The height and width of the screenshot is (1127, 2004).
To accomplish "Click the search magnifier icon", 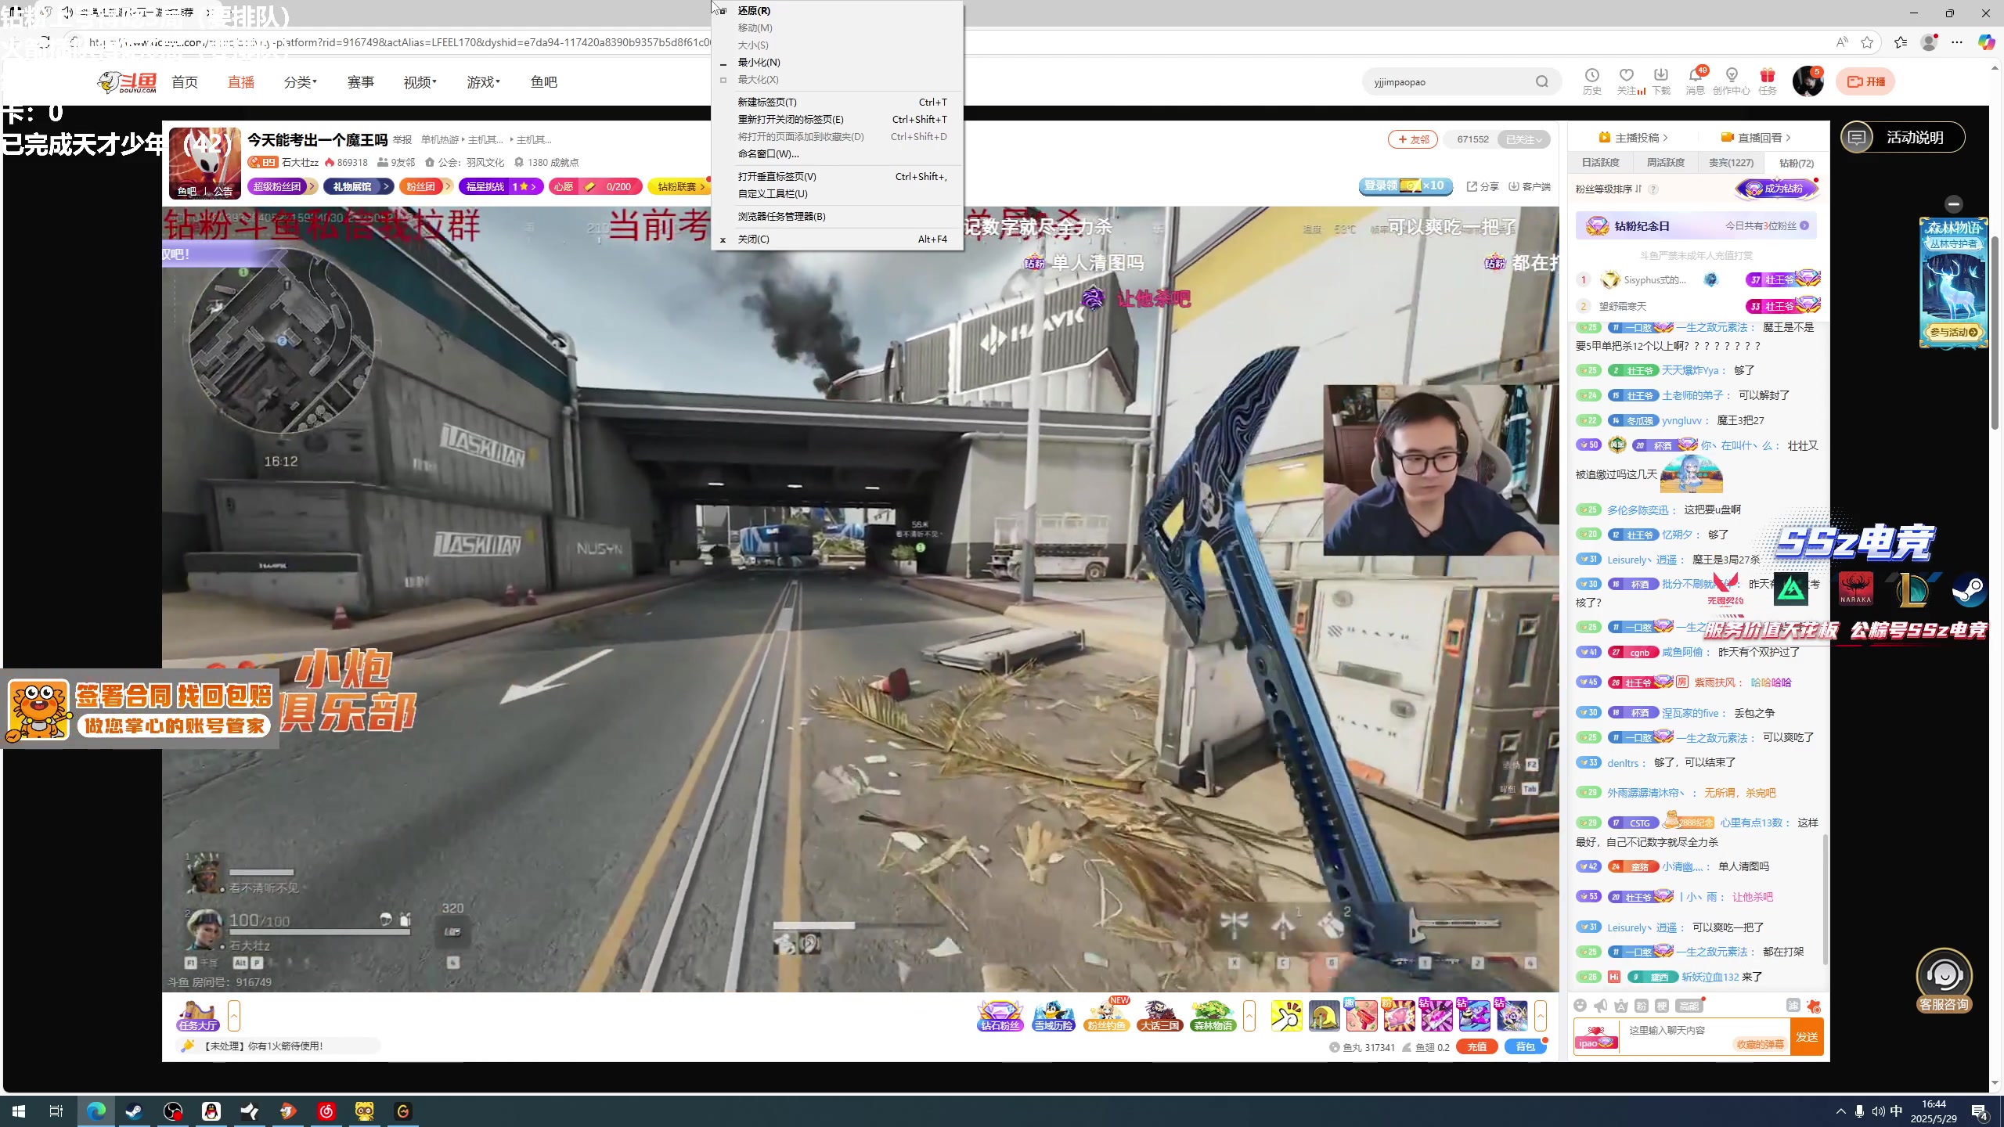I will click(x=1542, y=81).
